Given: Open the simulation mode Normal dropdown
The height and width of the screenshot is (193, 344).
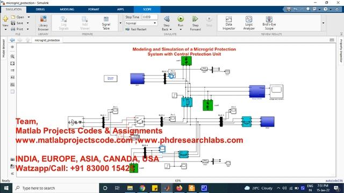Looking at the screenshot, I should click(x=141, y=23).
